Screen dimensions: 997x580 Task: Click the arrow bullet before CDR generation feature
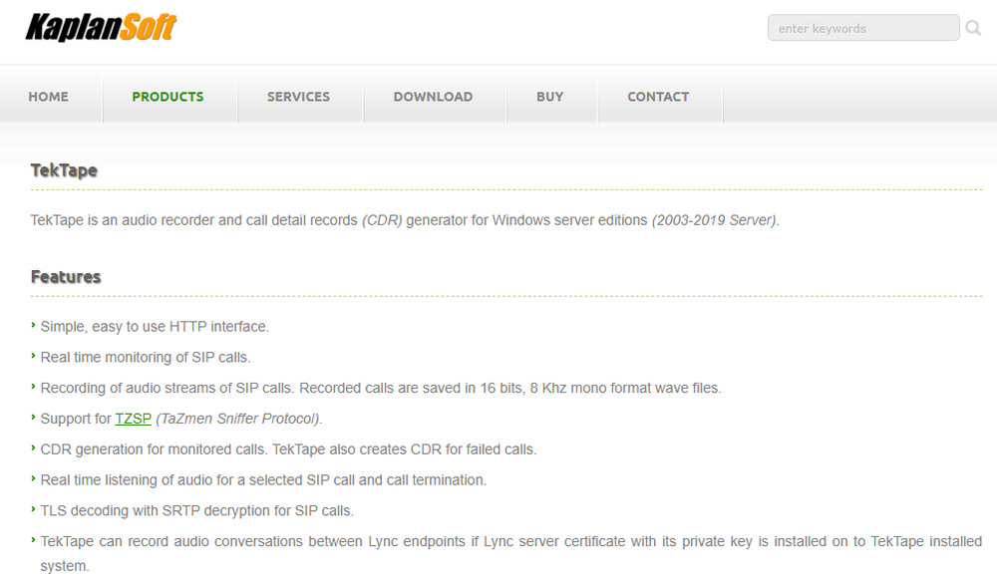[x=33, y=449]
